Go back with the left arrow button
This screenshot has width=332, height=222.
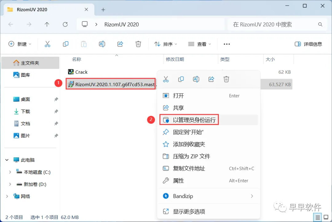pos(11,24)
